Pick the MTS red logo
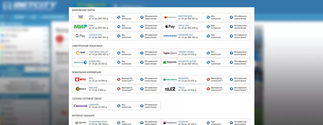This screenshot has height=125, width=323. tap(80, 79)
